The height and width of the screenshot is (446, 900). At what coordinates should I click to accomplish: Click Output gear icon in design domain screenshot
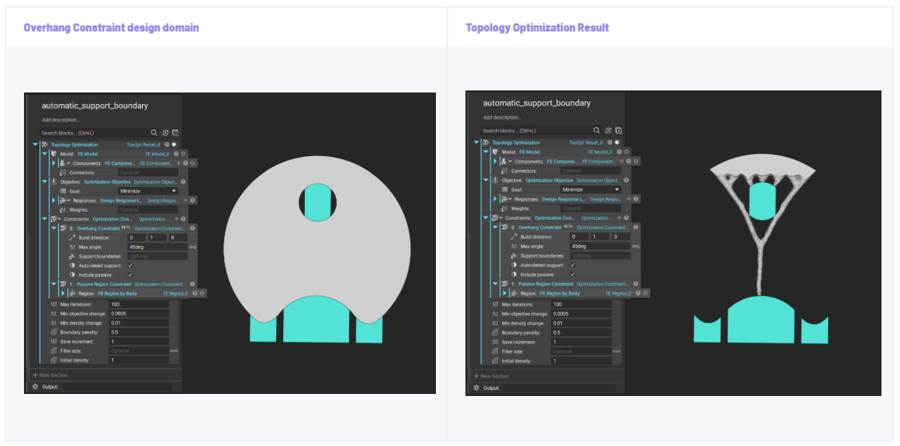36,386
